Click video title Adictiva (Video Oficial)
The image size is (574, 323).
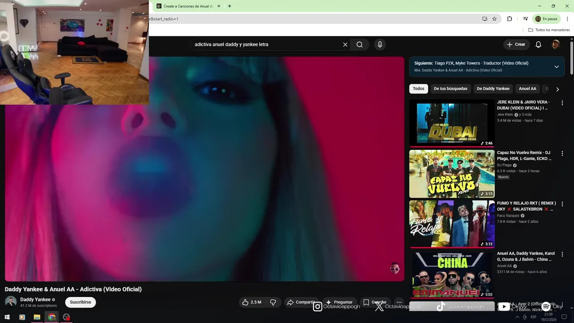tap(73, 289)
